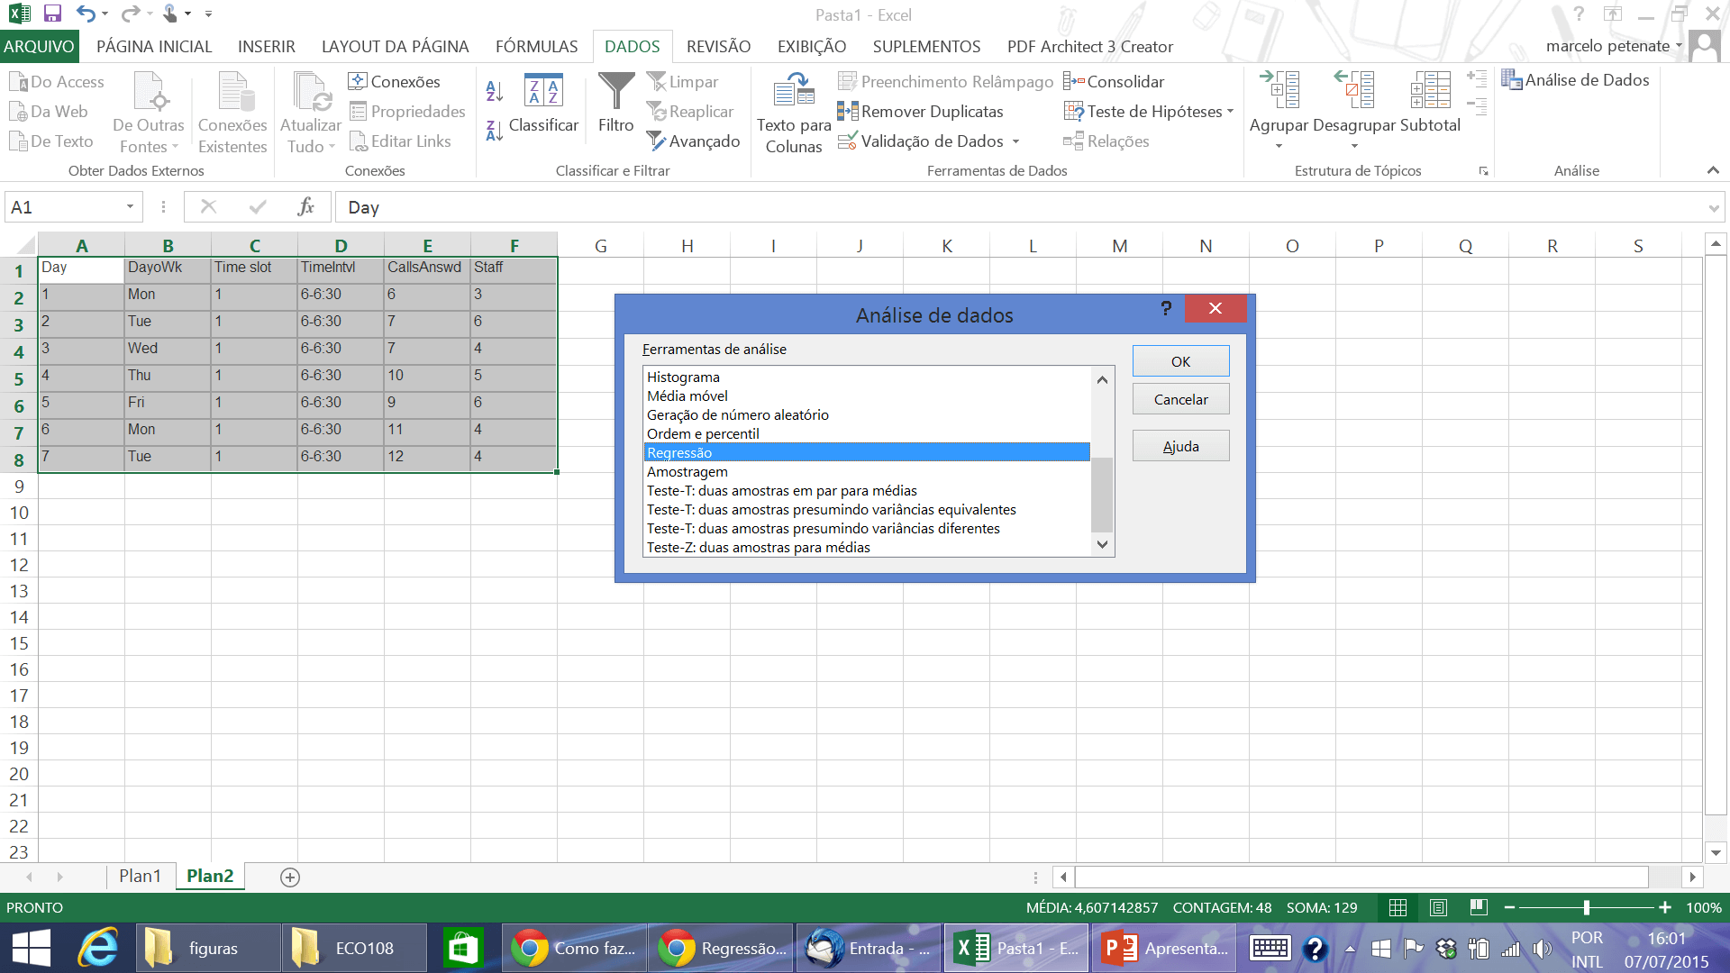Screen dimensions: 1730x973
Task: Select all cells corner button
Action: click(x=19, y=245)
